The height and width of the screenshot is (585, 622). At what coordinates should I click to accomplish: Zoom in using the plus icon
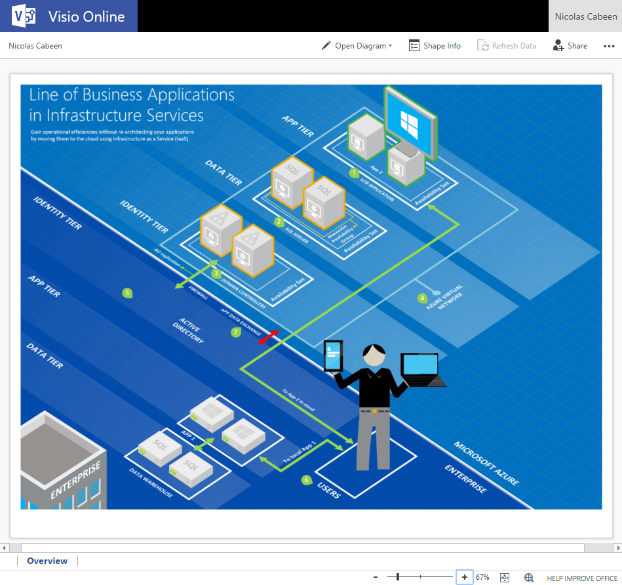coord(465,577)
